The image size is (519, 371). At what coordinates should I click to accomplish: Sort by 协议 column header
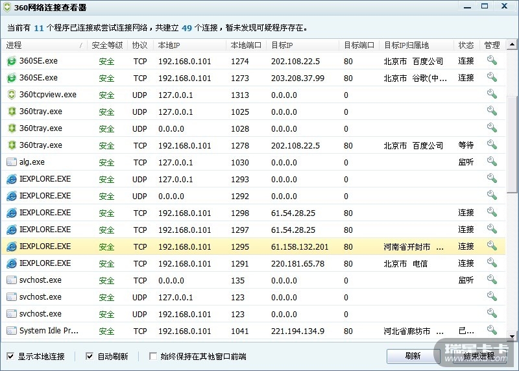click(x=140, y=45)
